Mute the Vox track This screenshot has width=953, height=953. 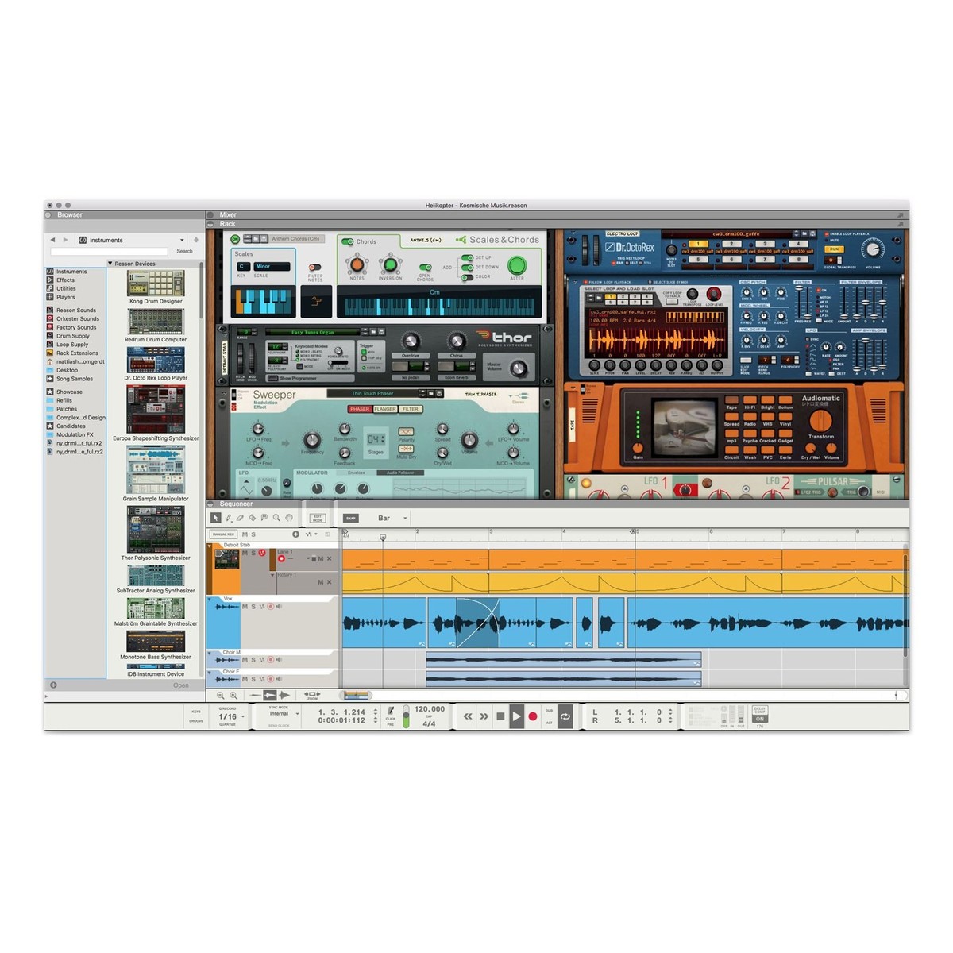point(245,607)
